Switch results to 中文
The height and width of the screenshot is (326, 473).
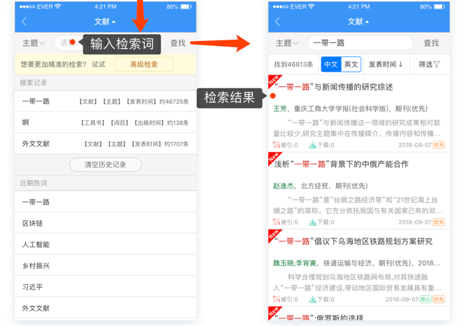(x=331, y=64)
